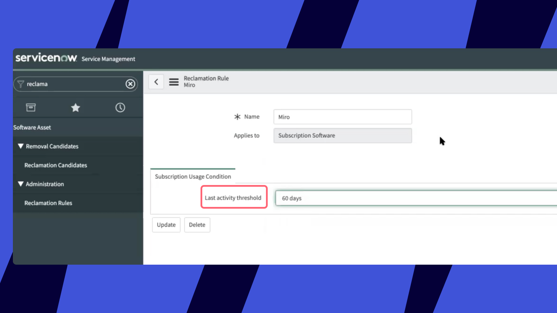557x313 pixels.
Task: Click the Service Management header text
Action: click(x=108, y=59)
